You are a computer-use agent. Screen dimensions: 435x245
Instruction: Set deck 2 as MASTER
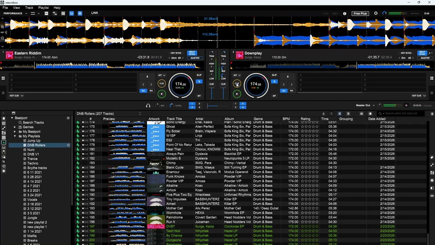pos(425,58)
